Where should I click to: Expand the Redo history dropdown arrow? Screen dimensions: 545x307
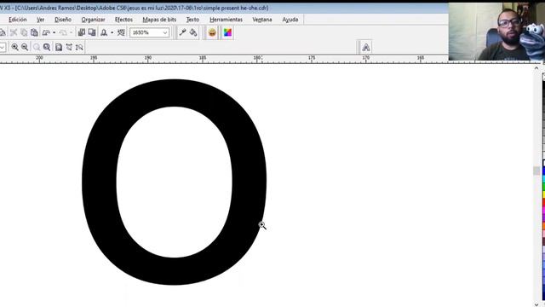pos(71,32)
